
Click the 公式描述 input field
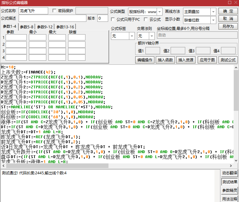[x=53, y=18]
